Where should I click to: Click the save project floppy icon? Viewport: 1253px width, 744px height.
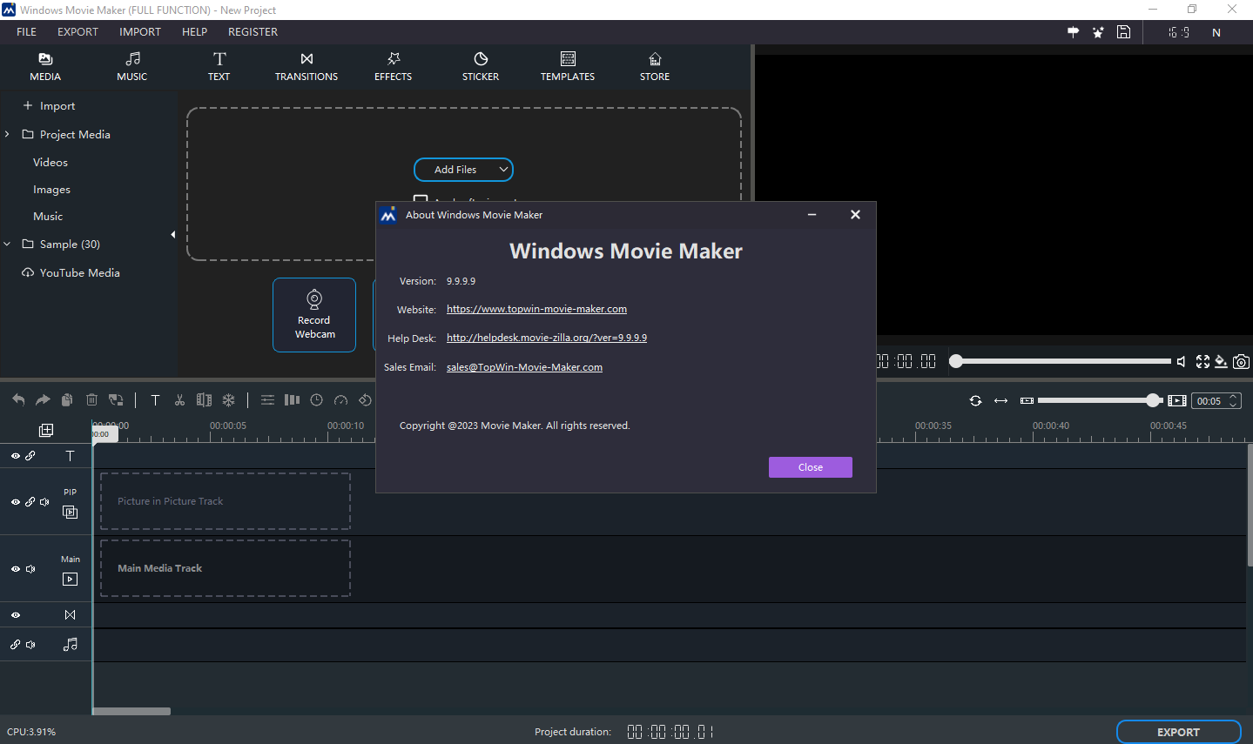pos(1124,32)
